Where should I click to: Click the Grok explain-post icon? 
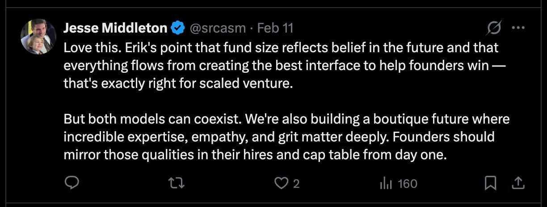coord(494,28)
